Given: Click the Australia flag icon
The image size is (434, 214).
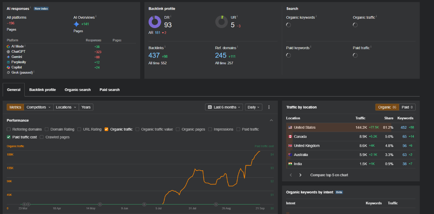Looking at the screenshot, I should pos(290,155).
